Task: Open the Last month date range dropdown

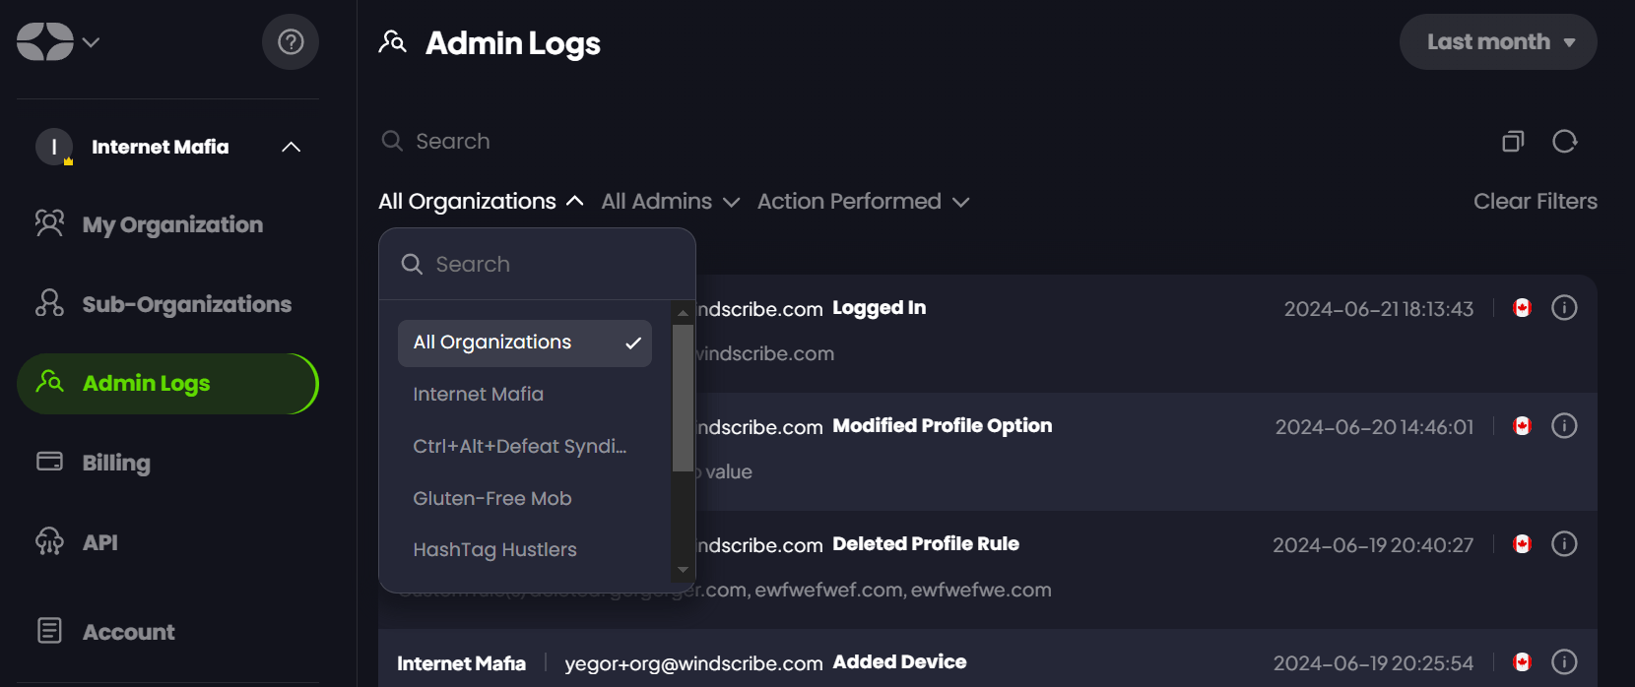Action: 1497,42
